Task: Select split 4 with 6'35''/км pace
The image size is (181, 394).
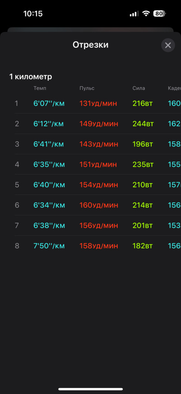Action: click(x=98, y=165)
